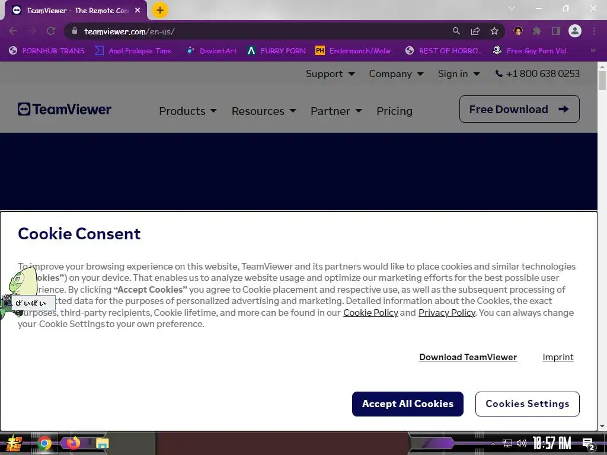Image resolution: width=607 pixels, height=455 pixels.
Task: Toggle the browser side panel icon
Action: (x=556, y=31)
